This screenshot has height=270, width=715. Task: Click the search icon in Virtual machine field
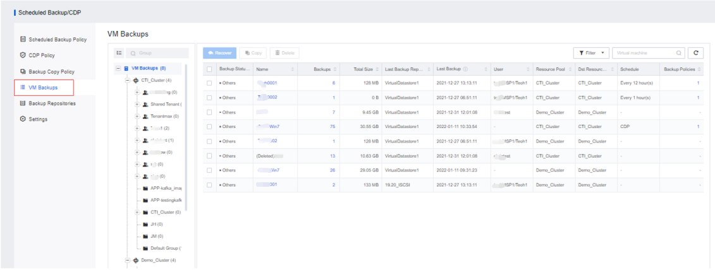(679, 53)
